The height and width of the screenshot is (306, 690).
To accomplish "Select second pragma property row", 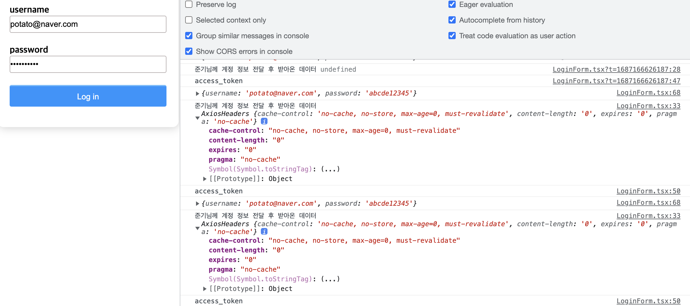I will [245, 269].
